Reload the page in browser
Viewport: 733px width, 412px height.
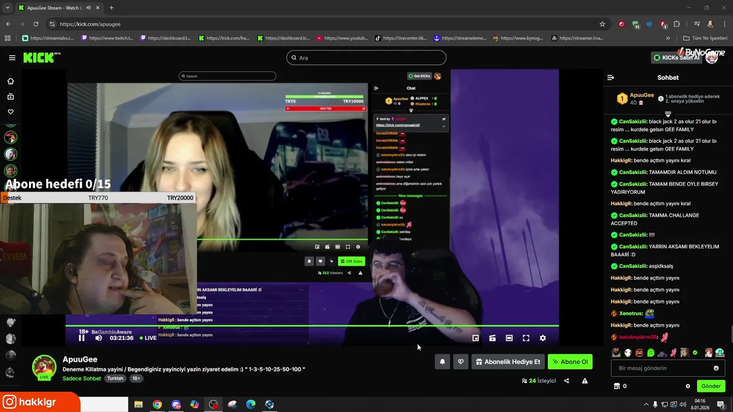point(36,24)
